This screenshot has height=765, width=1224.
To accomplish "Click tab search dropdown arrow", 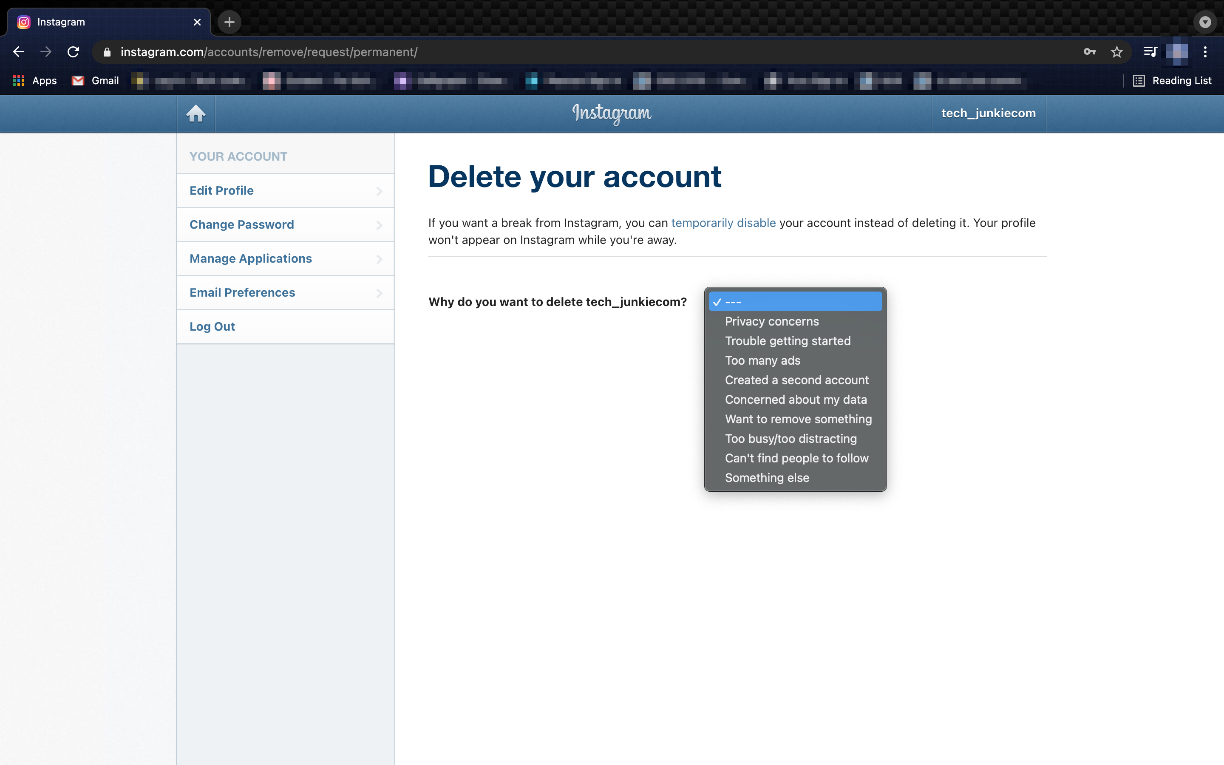I will [x=1205, y=22].
